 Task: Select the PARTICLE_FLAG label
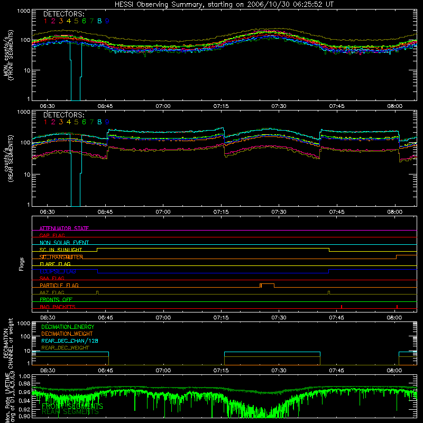pyautogui.click(x=59, y=285)
